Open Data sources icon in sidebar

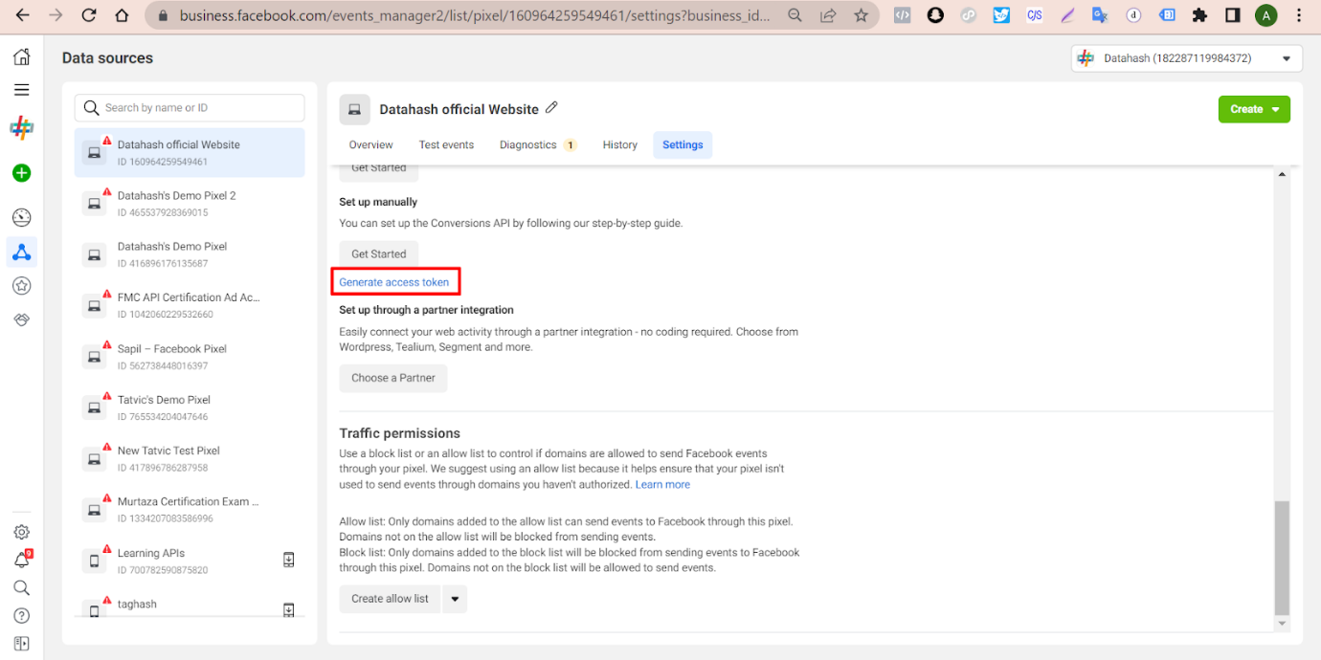coord(21,252)
